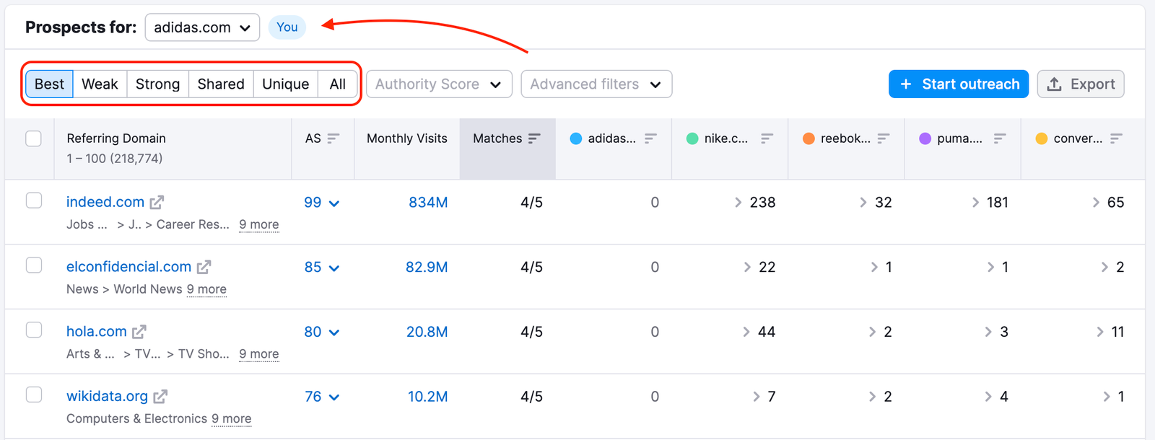Image resolution: width=1155 pixels, height=440 pixels.
Task: Open the Advanced filters dropdown
Action: [x=596, y=84]
